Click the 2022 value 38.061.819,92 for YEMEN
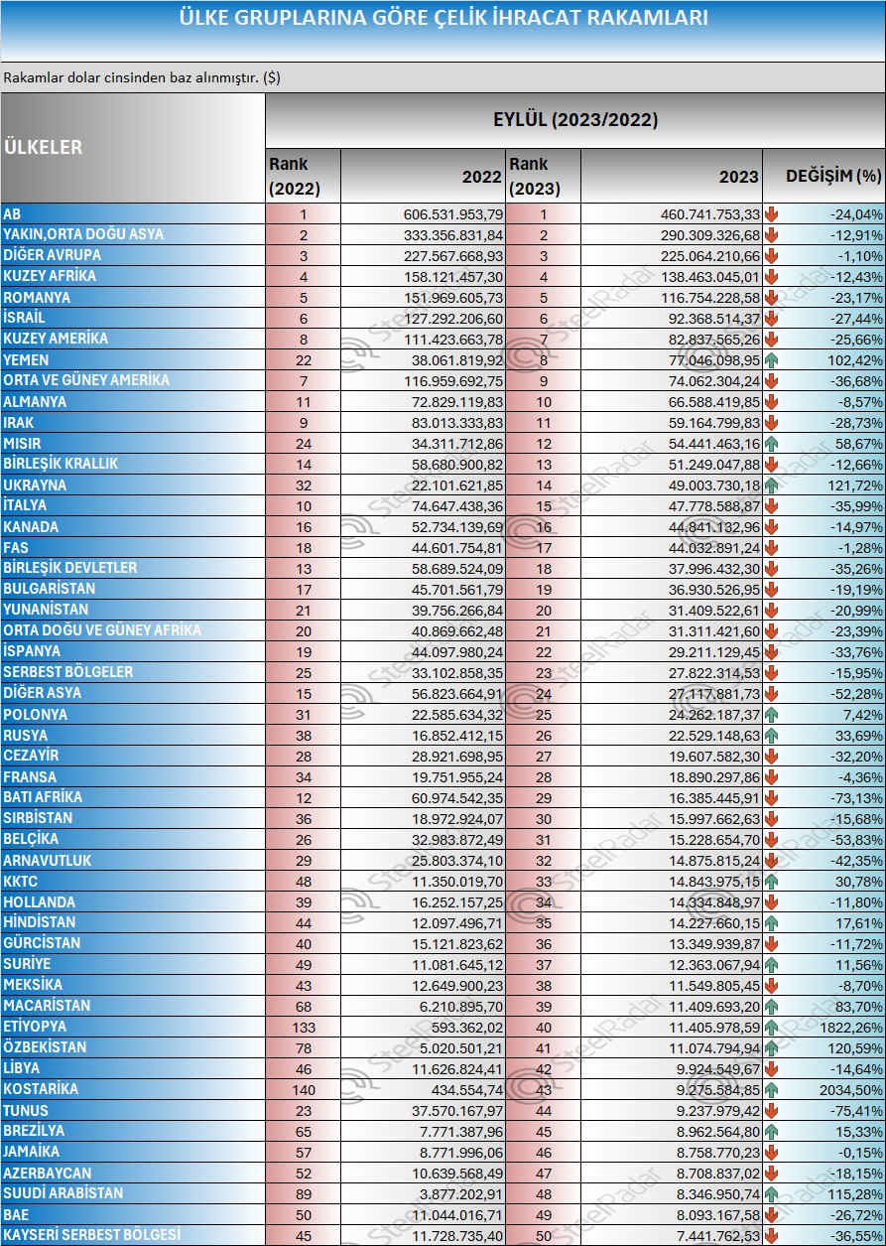Screen dimensions: 886x1246 click(x=457, y=359)
